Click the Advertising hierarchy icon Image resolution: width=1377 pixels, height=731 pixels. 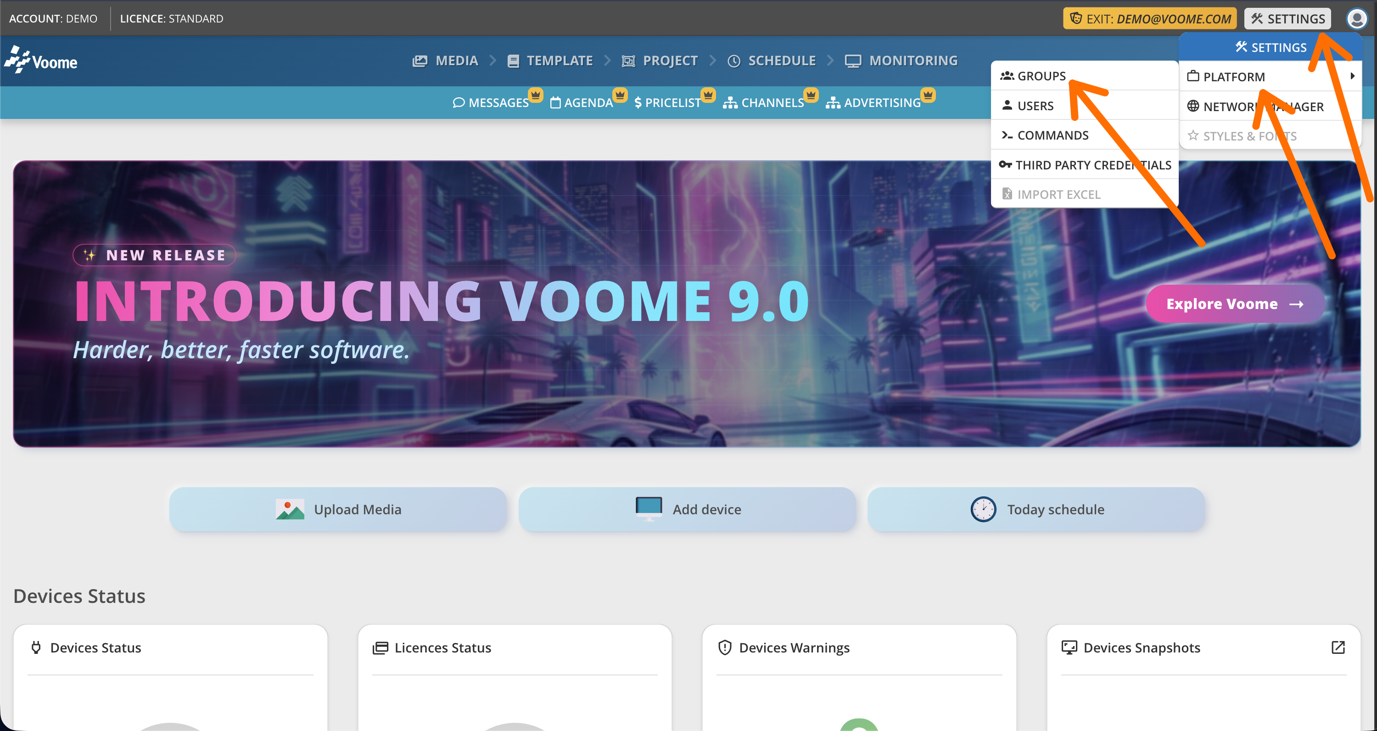[833, 103]
